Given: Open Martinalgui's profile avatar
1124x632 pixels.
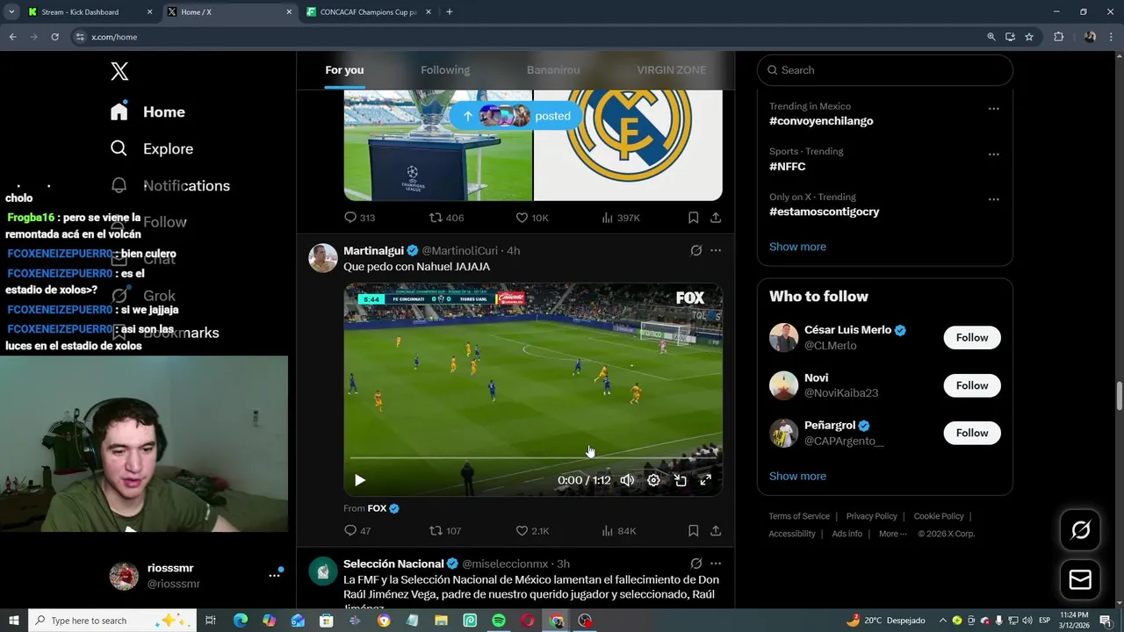Looking at the screenshot, I should [x=323, y=258].
